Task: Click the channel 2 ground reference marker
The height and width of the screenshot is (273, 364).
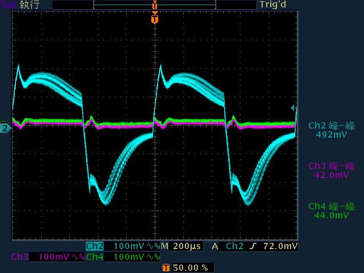Action: (x=5, y=129)
